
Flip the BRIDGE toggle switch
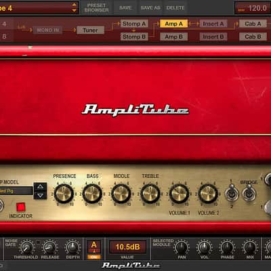249,194
